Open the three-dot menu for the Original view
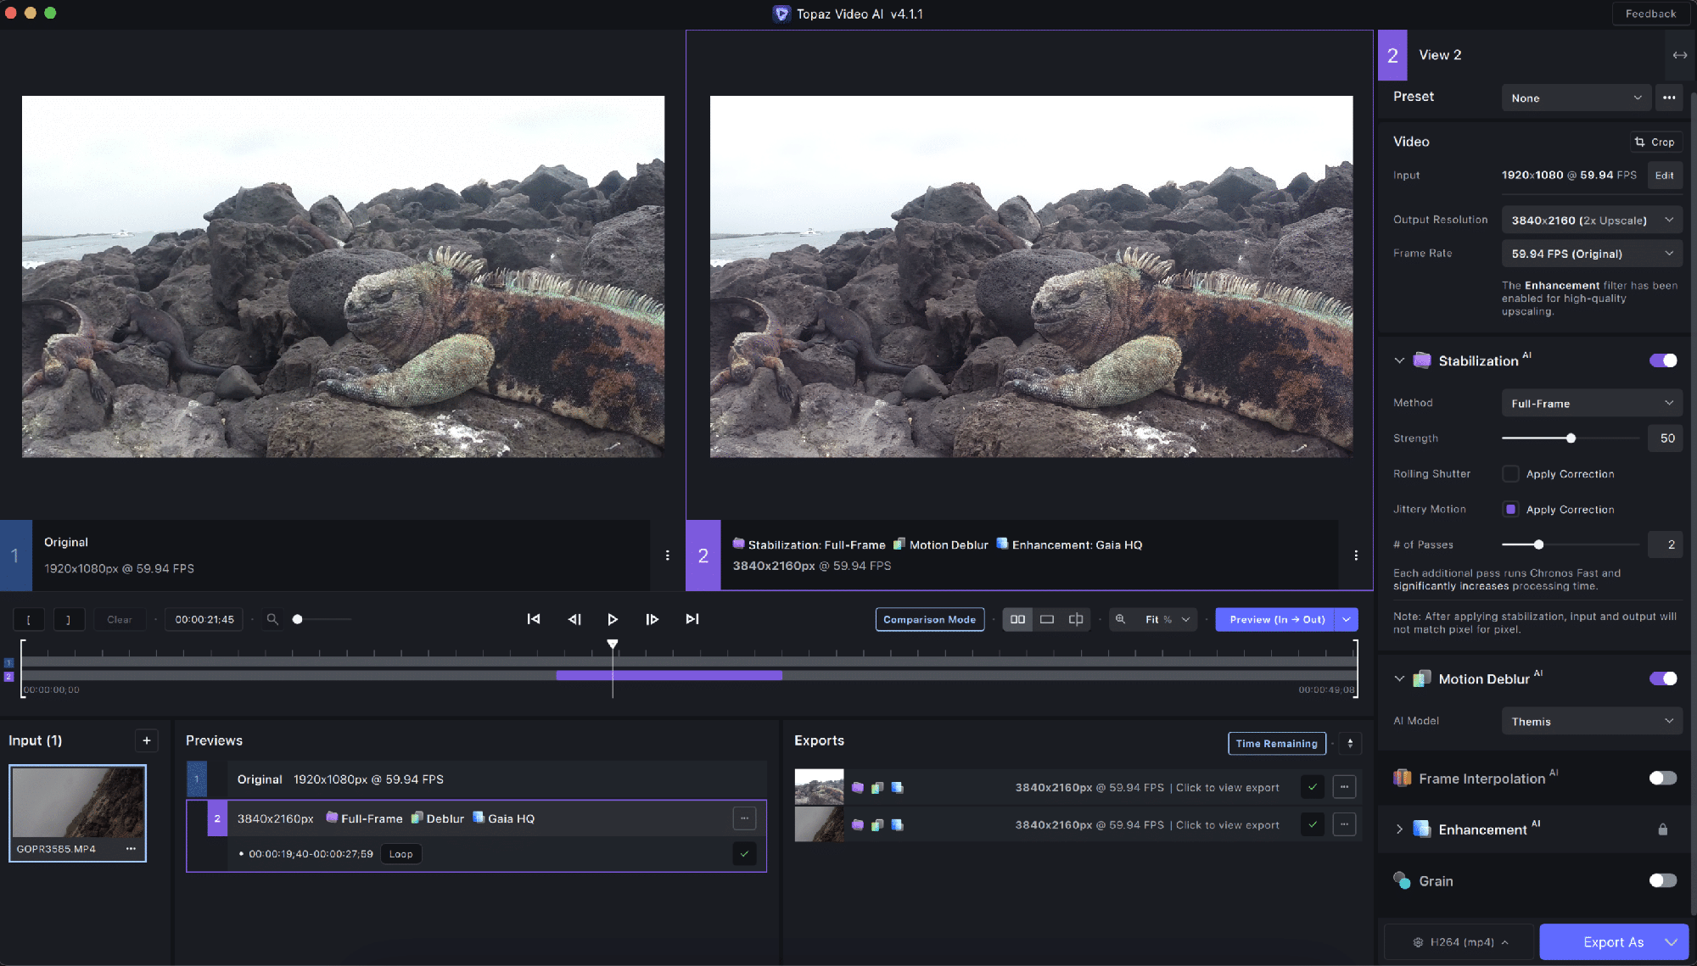This screenshot has width=1697, height=966. tap(668, 556)
